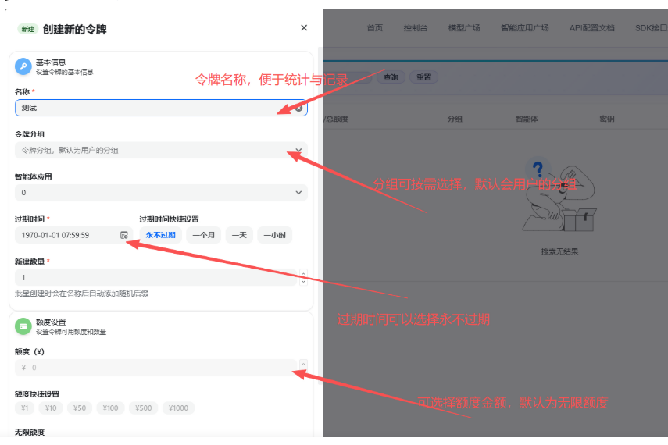
Task: Clear the 名称 field with the x icon
Action: (x=298, y=109)
